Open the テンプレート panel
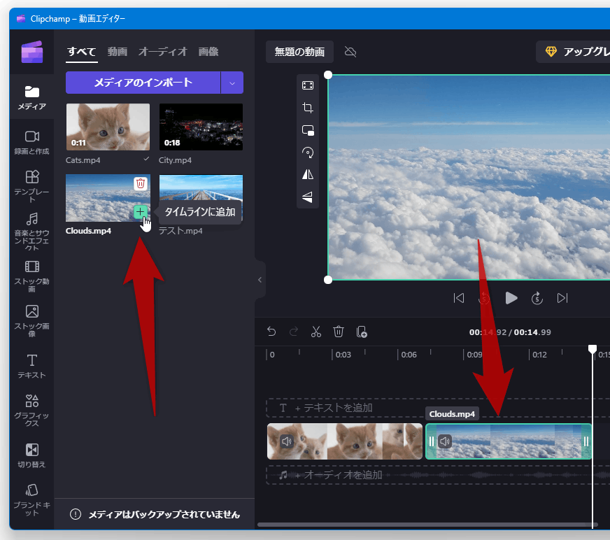 [x=32, y=186]
